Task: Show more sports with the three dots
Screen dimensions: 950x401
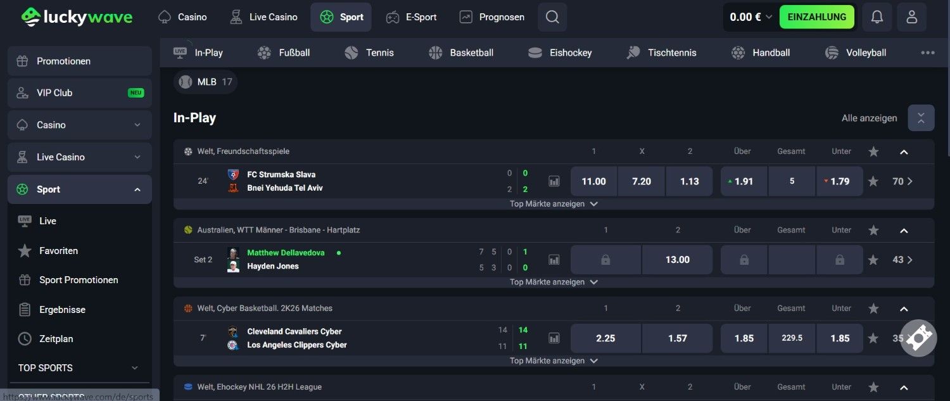Action: click(928, 53)
